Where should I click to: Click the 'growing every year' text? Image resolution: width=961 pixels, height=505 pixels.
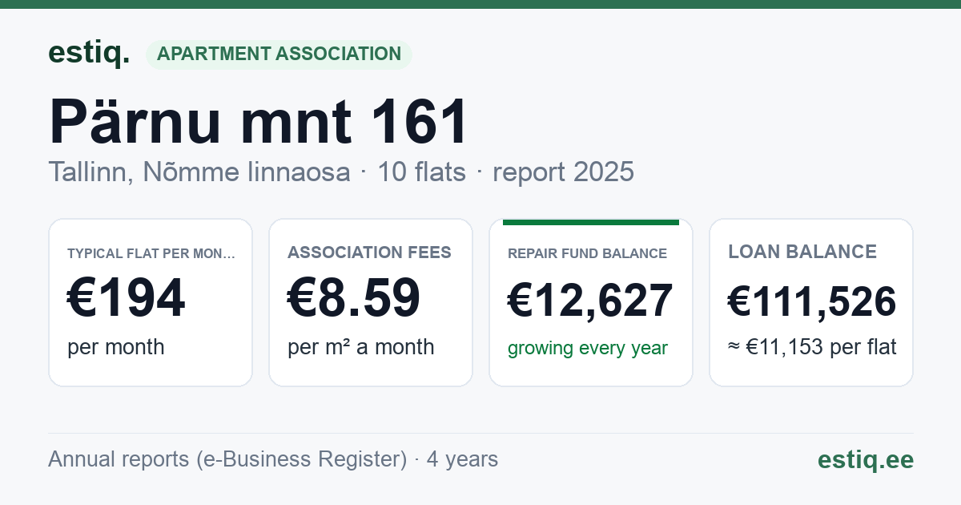588,349
